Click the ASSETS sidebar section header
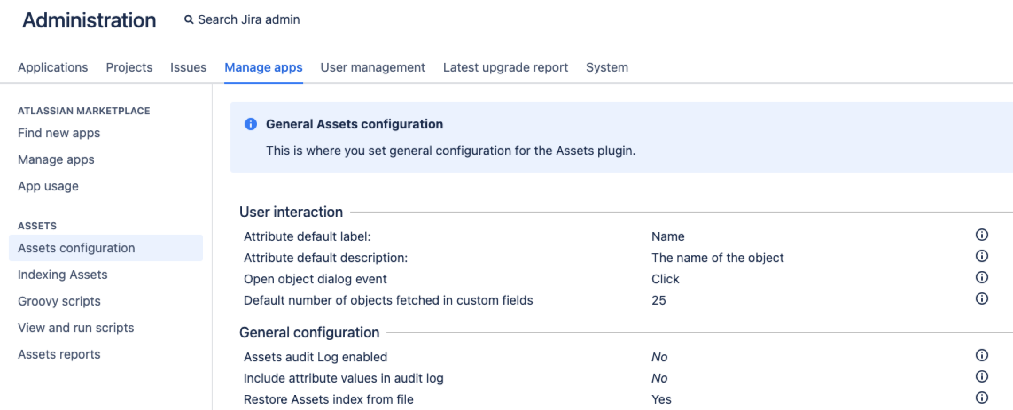Viewport: 1013px width, 410px height. (x=37, y=226)
